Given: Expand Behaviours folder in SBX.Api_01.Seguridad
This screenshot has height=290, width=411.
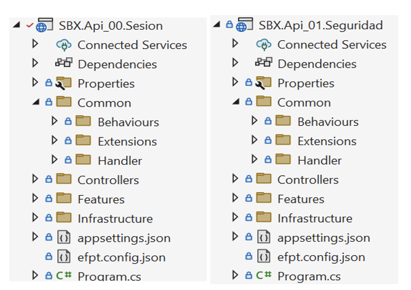Looking at the screenshot, I should click(x=254, y=121).
